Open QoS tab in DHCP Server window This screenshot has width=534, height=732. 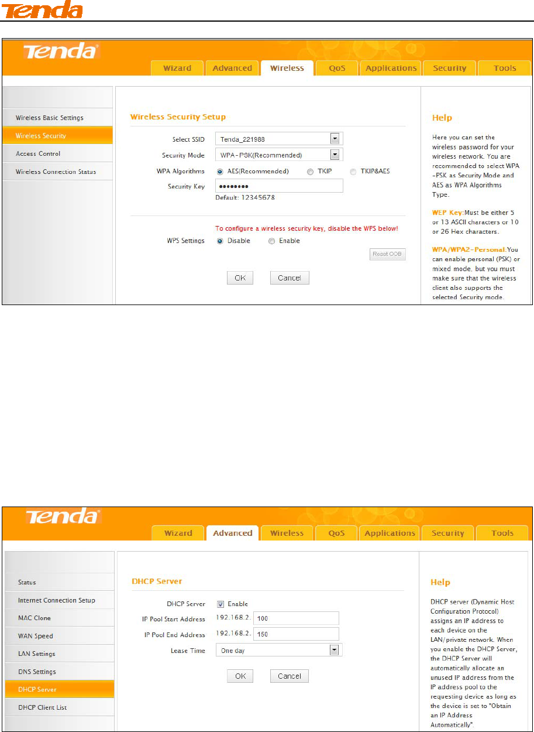tap(336, 533)
